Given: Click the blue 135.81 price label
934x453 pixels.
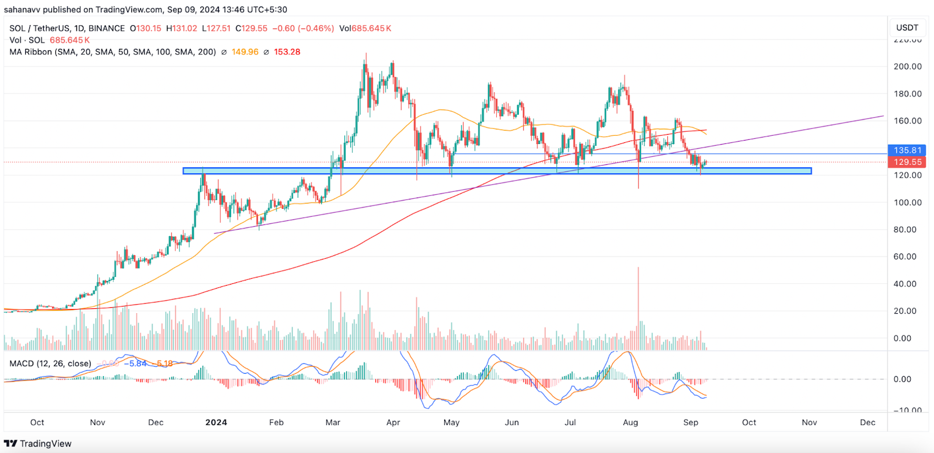Looking at the screenshot, I should 907,150.
